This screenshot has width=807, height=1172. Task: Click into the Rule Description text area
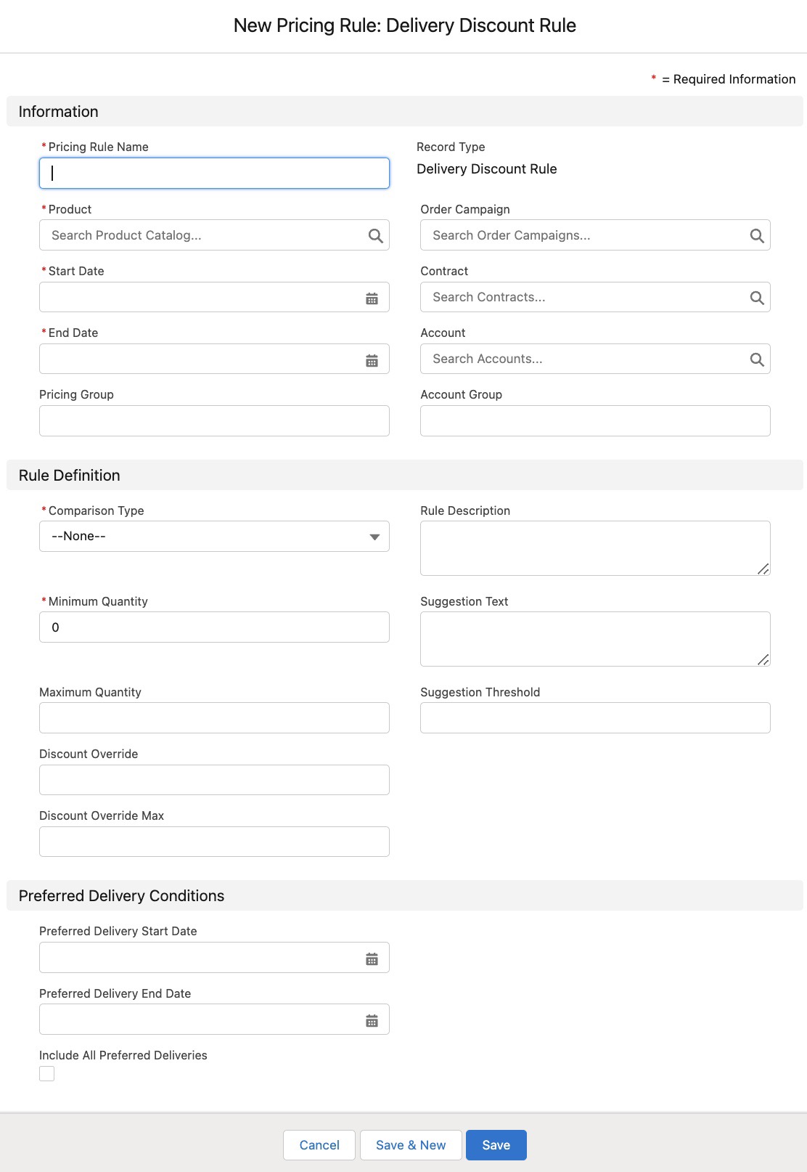click(x=594, y=548)
